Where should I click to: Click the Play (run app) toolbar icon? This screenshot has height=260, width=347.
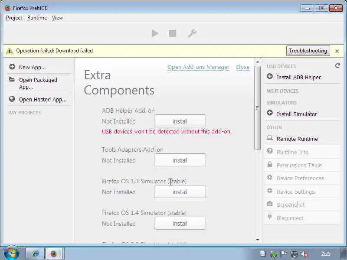[x=155, y=33]
